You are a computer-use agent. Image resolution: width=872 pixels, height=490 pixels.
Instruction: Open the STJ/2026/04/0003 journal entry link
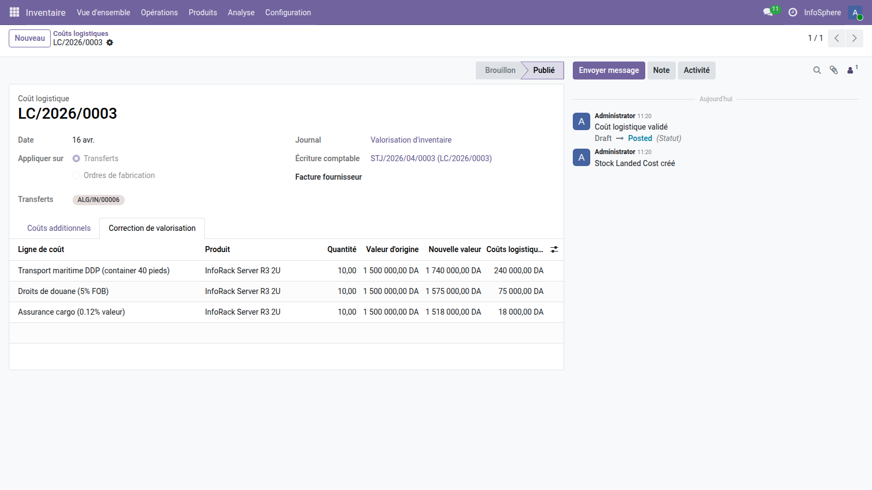(431, 158)
